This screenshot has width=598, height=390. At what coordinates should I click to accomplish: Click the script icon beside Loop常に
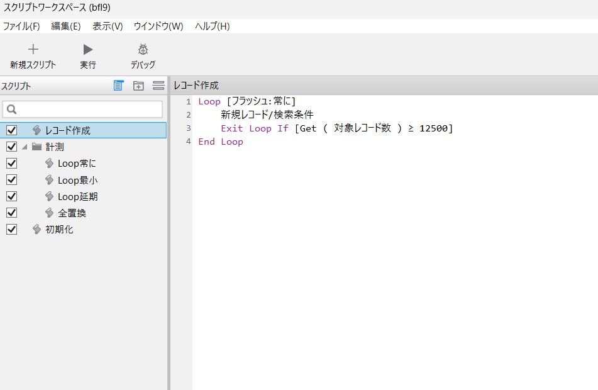49,164
